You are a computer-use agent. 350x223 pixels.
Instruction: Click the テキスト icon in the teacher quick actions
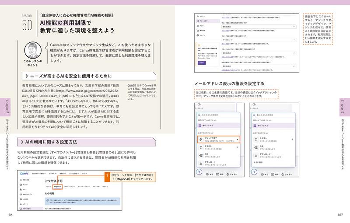pos(201,147)
